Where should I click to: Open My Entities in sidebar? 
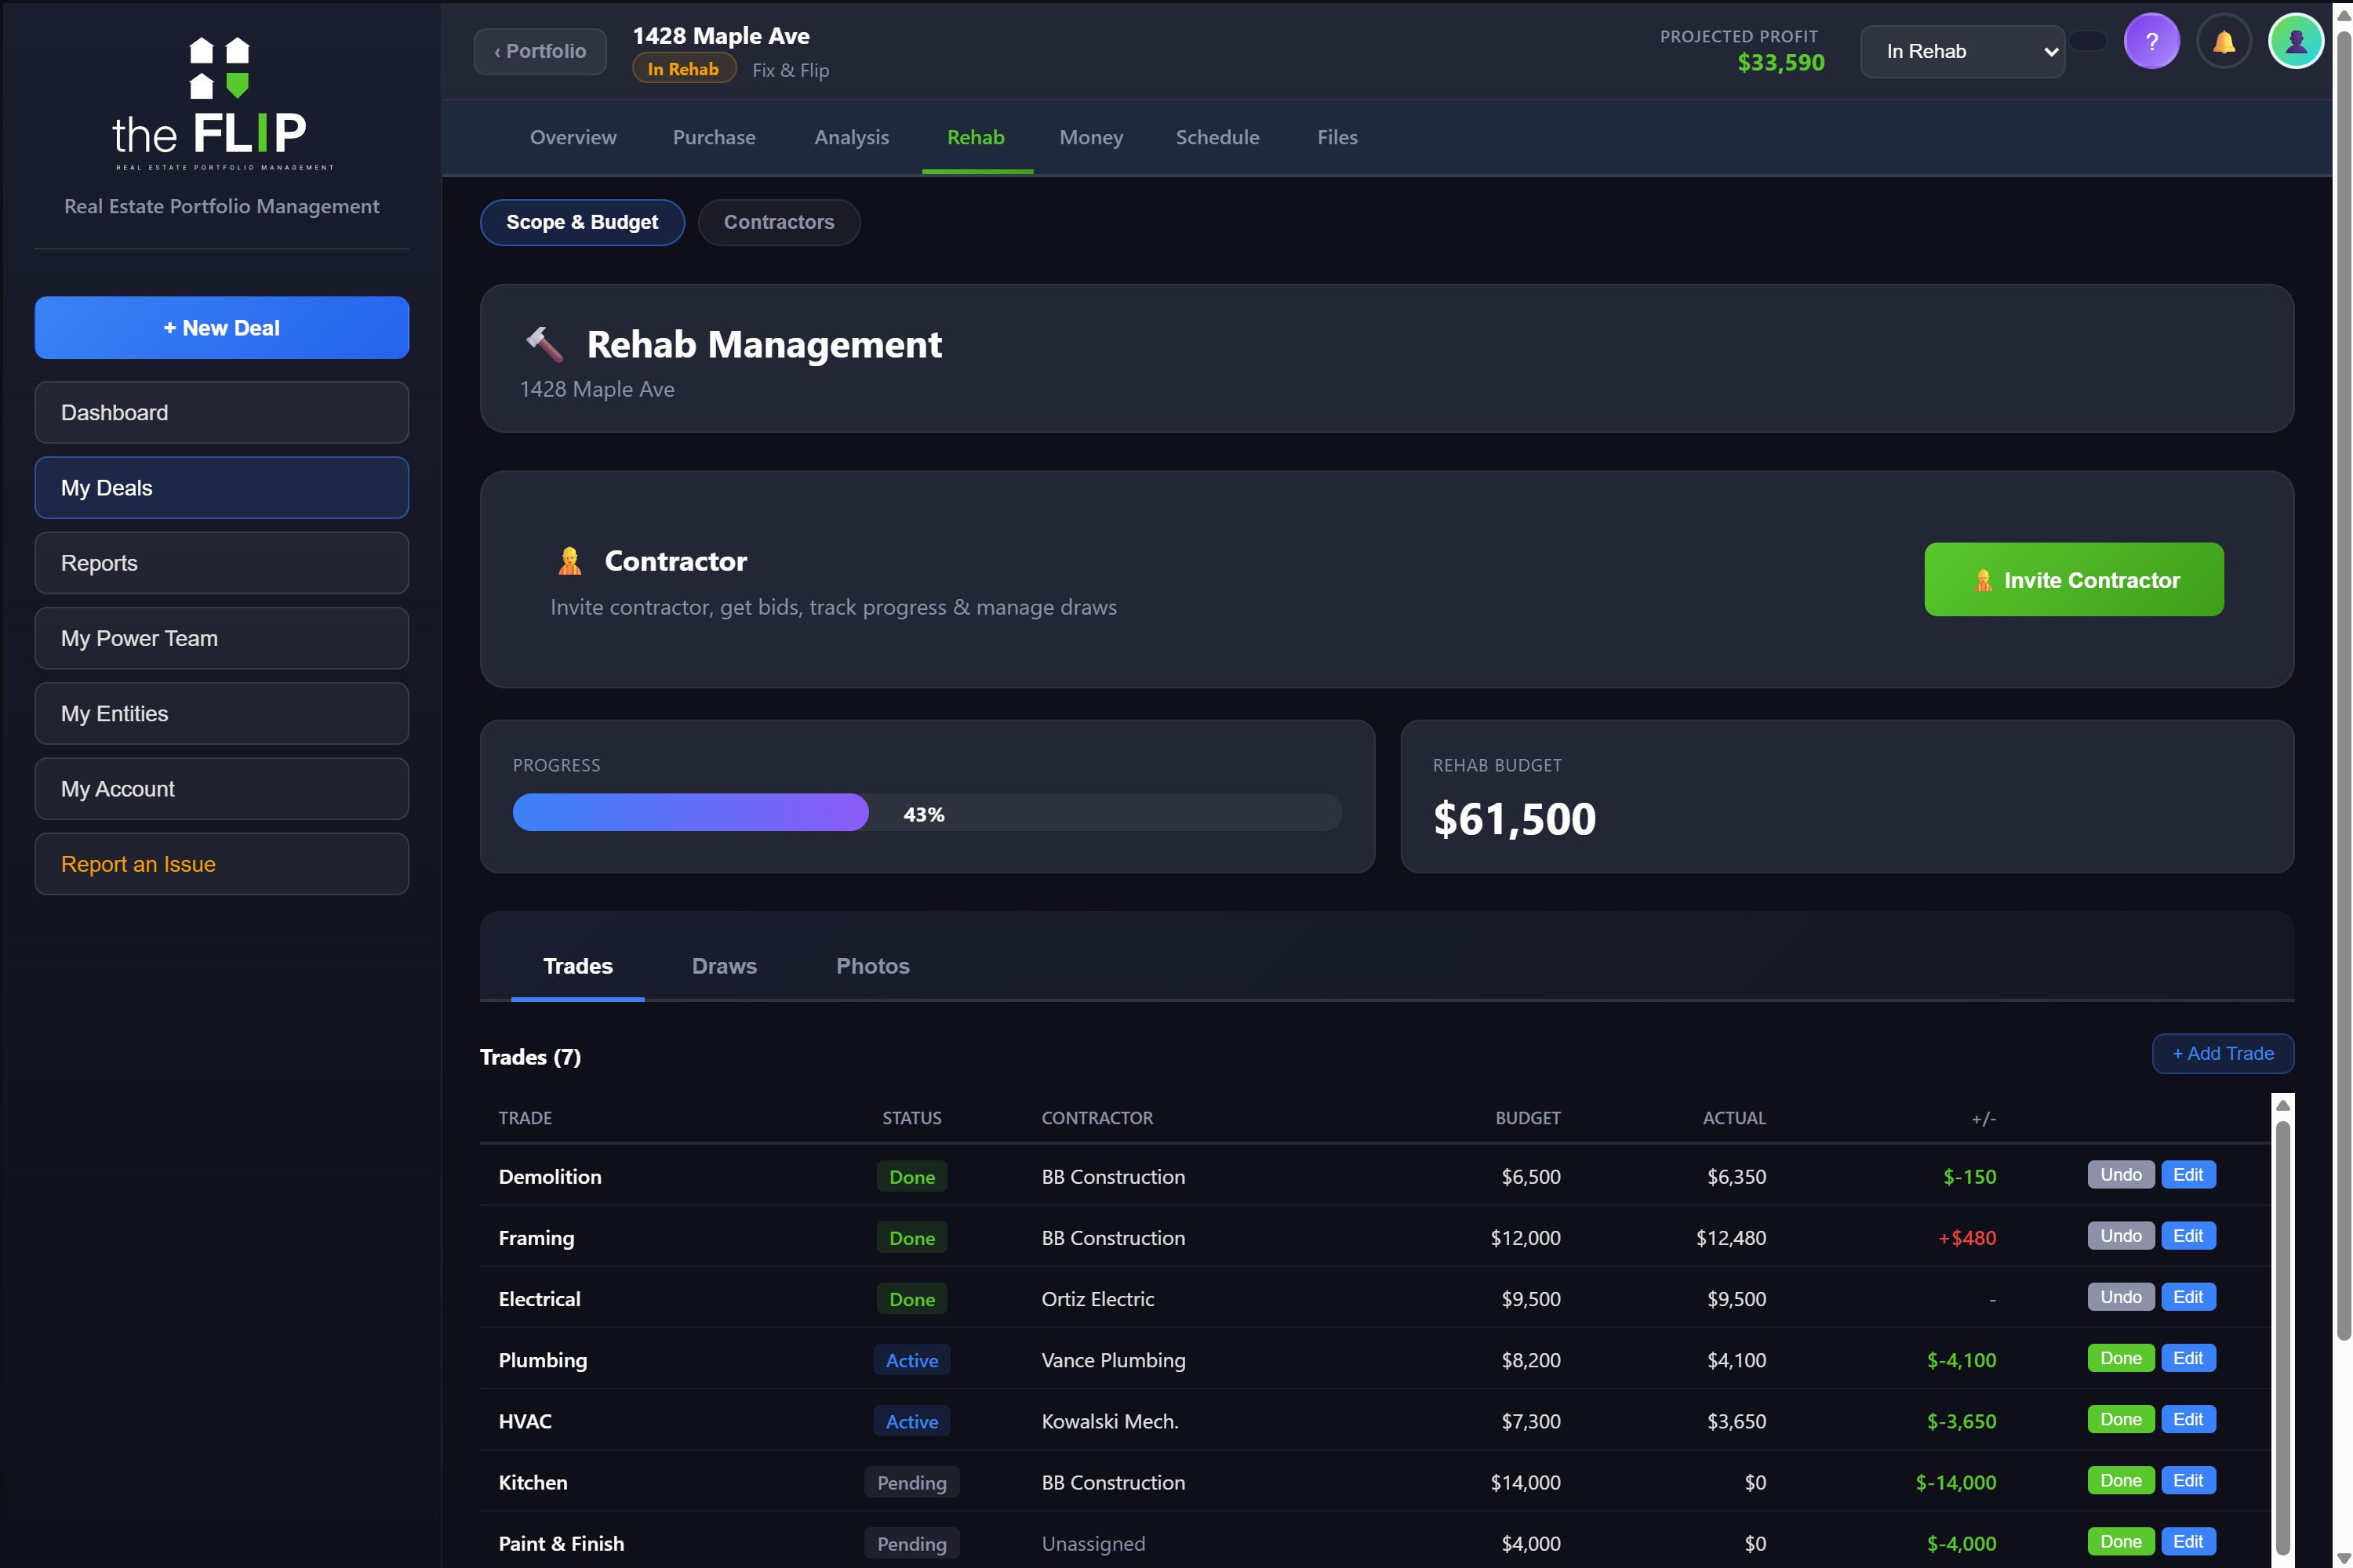coord(222,713)
